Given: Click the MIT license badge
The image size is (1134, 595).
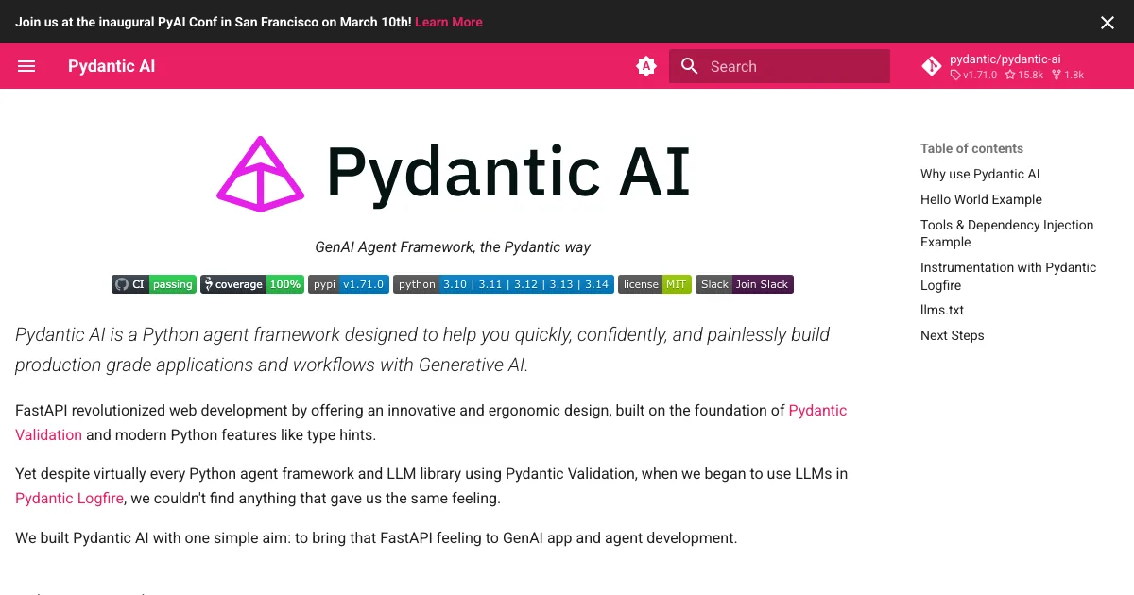Looking at the screenshot, I should [654, 284].
